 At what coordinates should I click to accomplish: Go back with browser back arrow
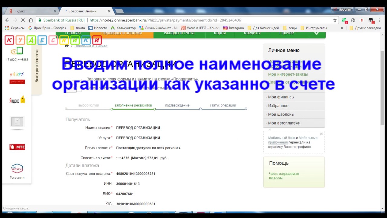click(7, 20)
